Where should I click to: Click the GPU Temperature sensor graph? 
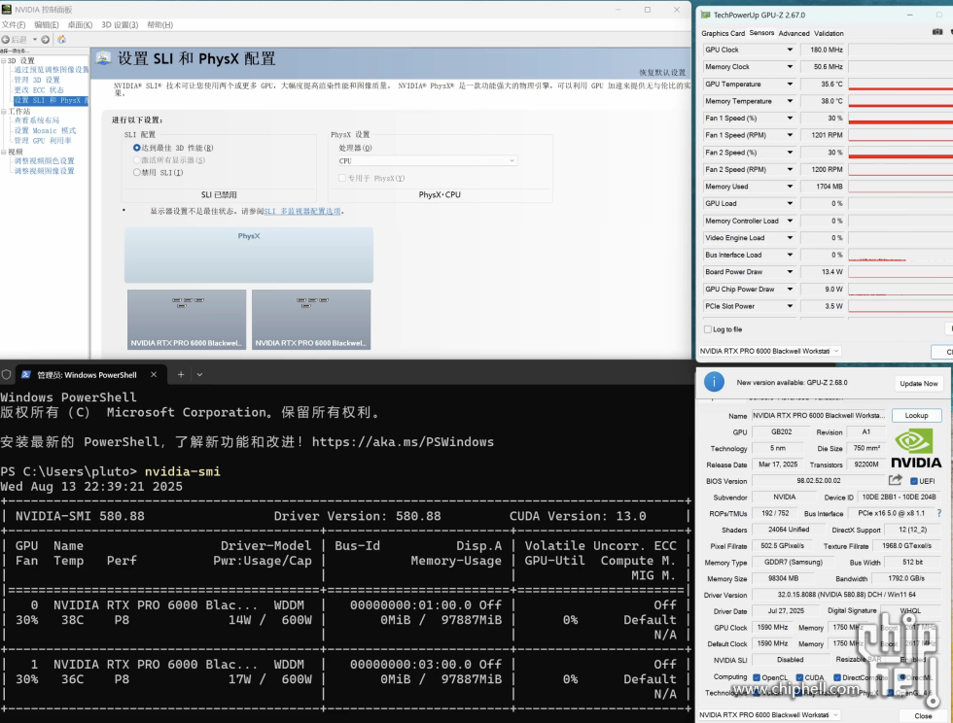(x=900, y=84)
